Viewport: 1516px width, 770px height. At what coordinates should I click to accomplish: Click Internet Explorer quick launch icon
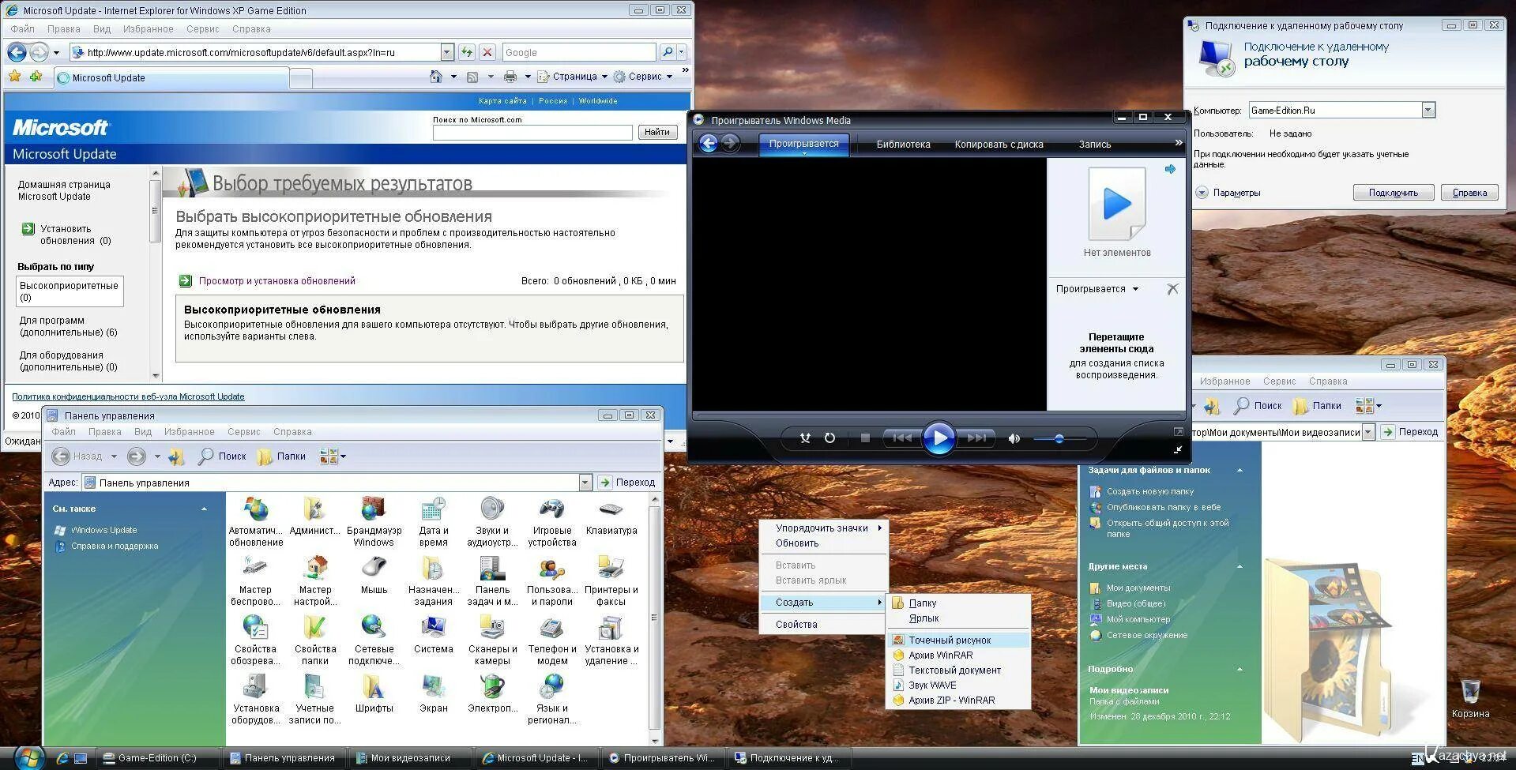(62, 758)
